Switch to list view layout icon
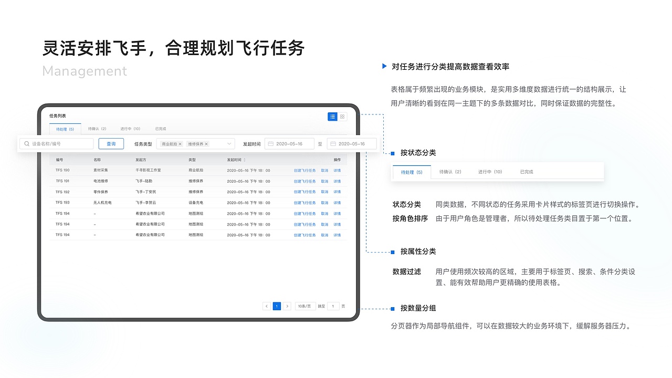This screenshot has width=672, height=378. 332,117
